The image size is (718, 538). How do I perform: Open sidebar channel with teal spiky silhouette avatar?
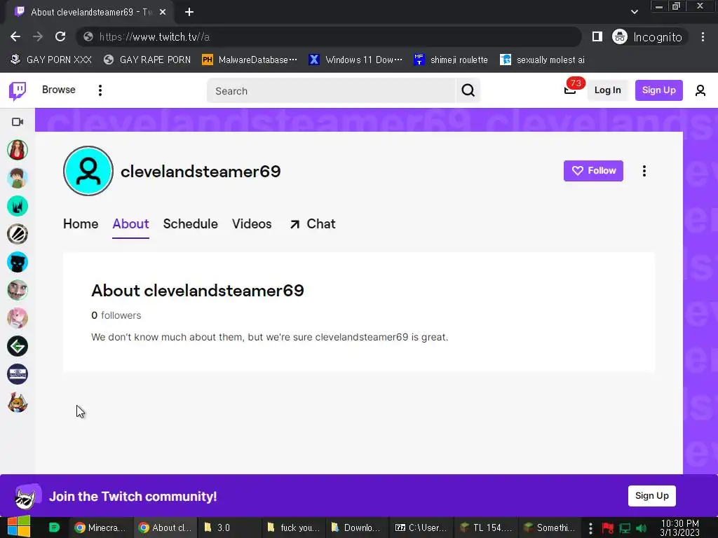(18, 207)
